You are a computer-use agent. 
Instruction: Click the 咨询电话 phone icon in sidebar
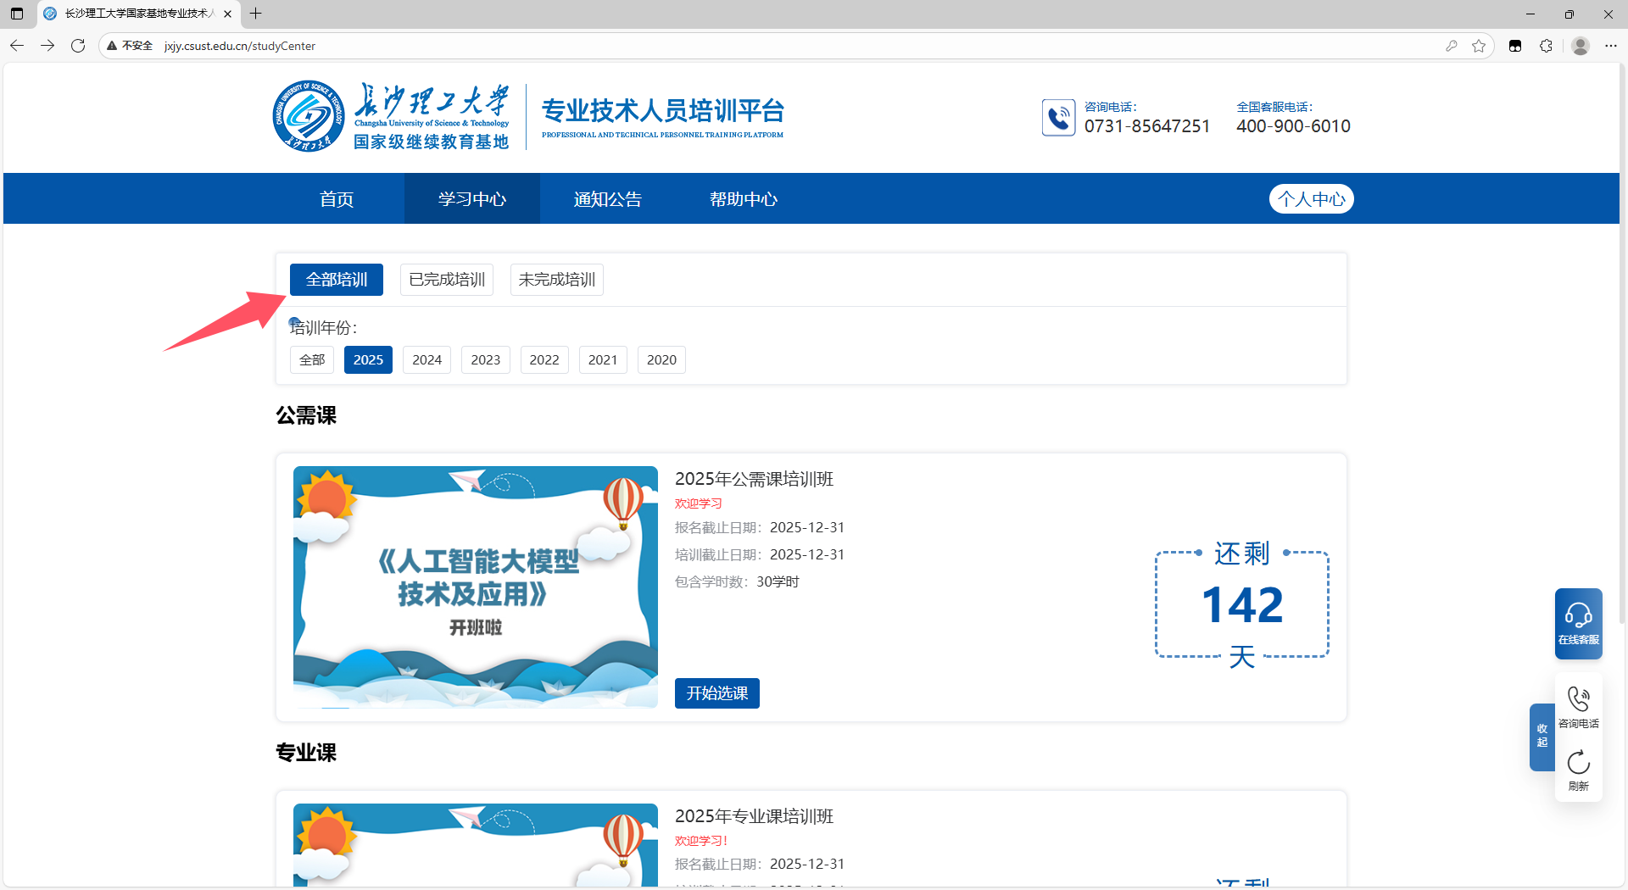coord(1578,706)
